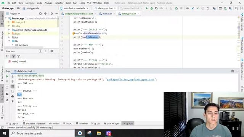Jump down the stack trace in the Run output

[13, 81]
